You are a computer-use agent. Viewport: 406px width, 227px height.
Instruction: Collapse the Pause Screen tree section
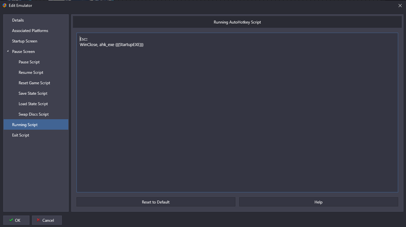pyautogui.click(x=8, y=51)
